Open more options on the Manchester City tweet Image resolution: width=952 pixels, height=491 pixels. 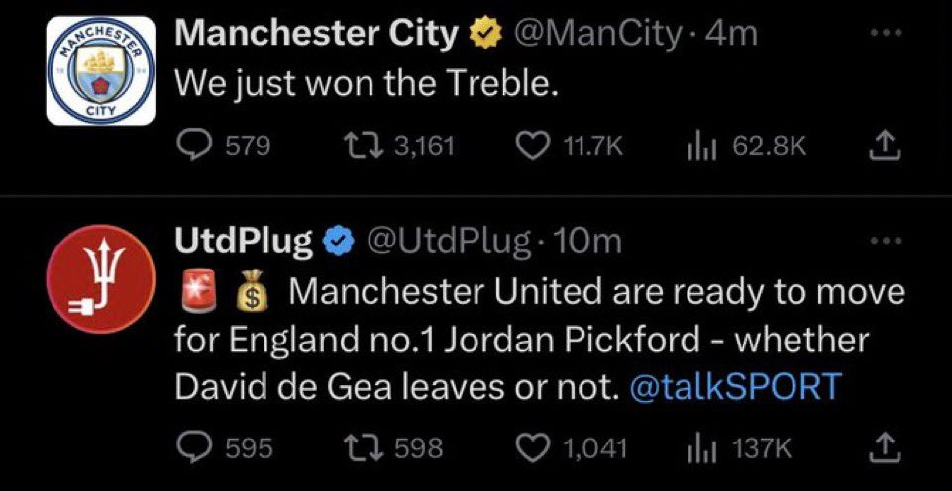889,35
